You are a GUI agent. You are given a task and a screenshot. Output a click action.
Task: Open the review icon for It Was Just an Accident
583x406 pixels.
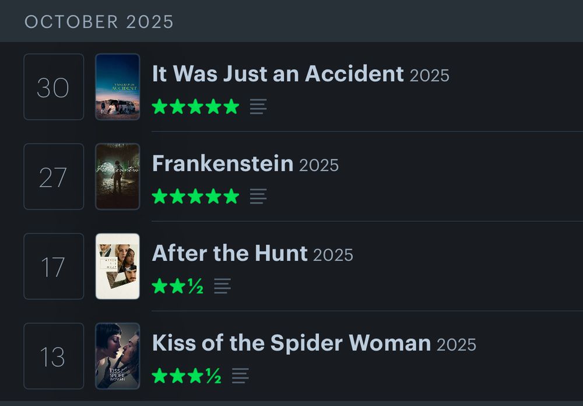257,106
